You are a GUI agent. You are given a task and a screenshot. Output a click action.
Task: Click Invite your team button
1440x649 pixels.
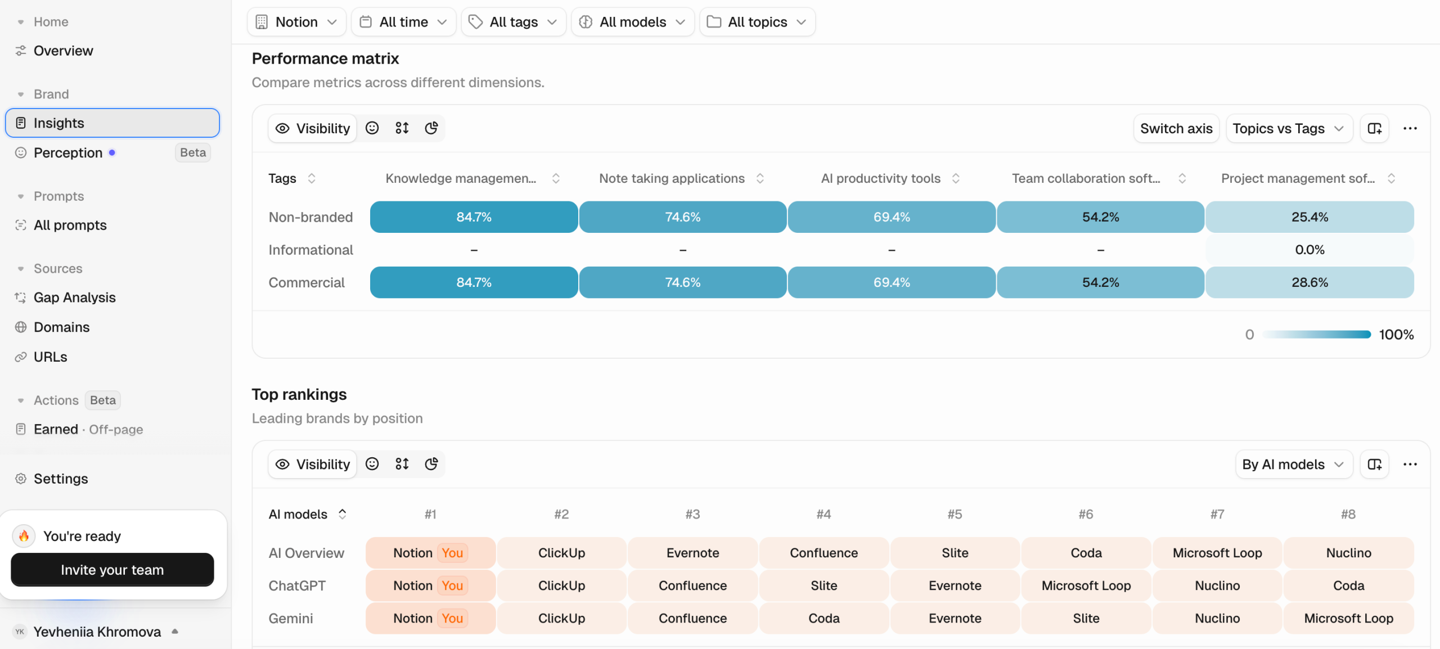coord(112,570)
